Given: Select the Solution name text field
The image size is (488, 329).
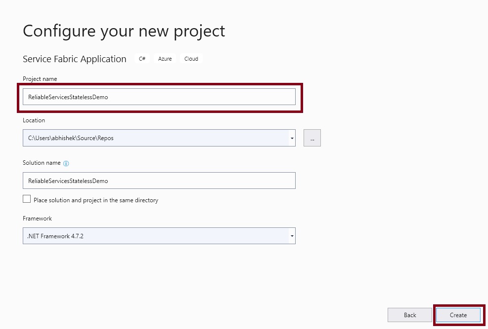Looking at the screenshot, I should click(x=158, y=181).
